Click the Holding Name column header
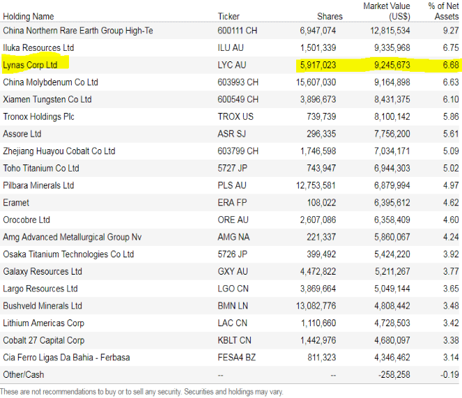Image resolution: width=462 pixels, height=398 pixels. coord(29,16)
